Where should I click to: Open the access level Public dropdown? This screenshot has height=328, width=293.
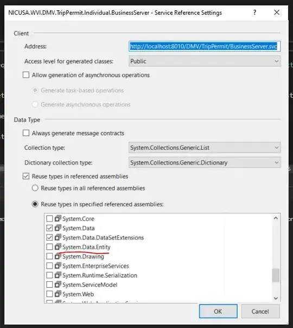coord(205,61)
